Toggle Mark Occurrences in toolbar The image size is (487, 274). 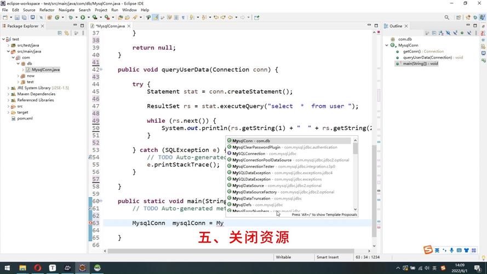tap(155, 18)
